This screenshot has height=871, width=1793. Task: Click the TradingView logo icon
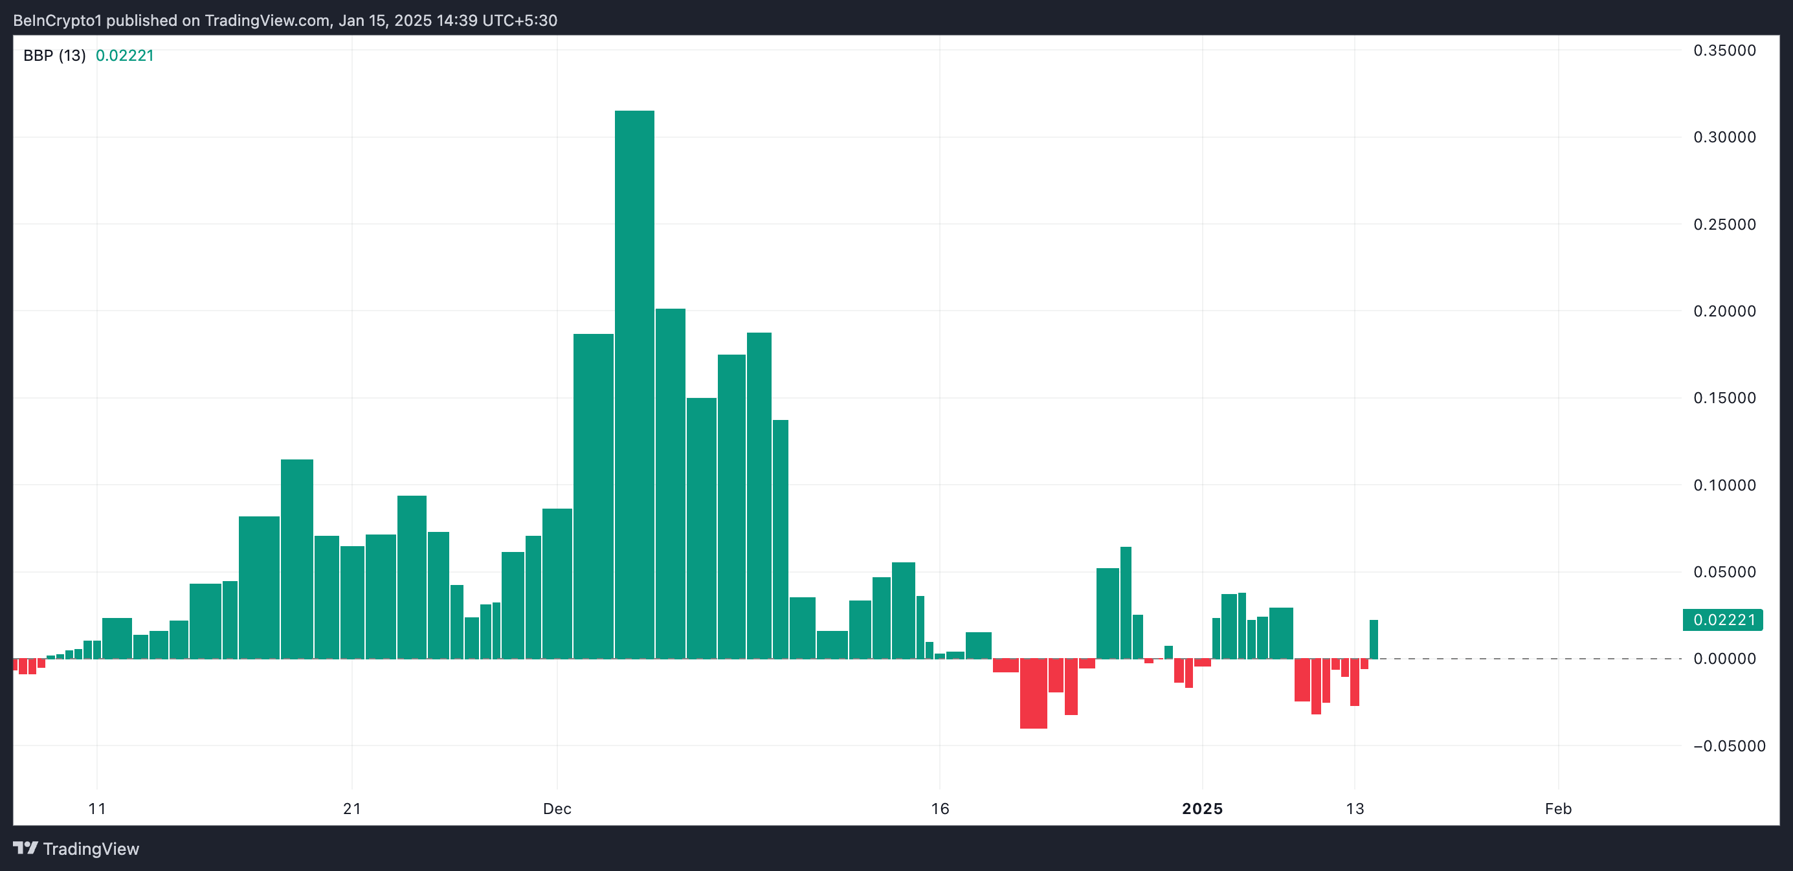(x=25, y=848)
